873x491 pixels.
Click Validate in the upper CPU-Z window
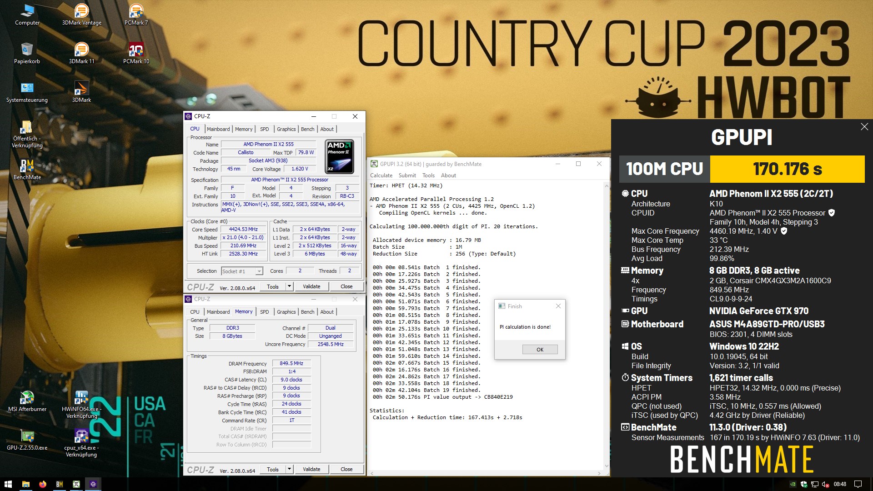pyautogui.click(x=311, y=286)
